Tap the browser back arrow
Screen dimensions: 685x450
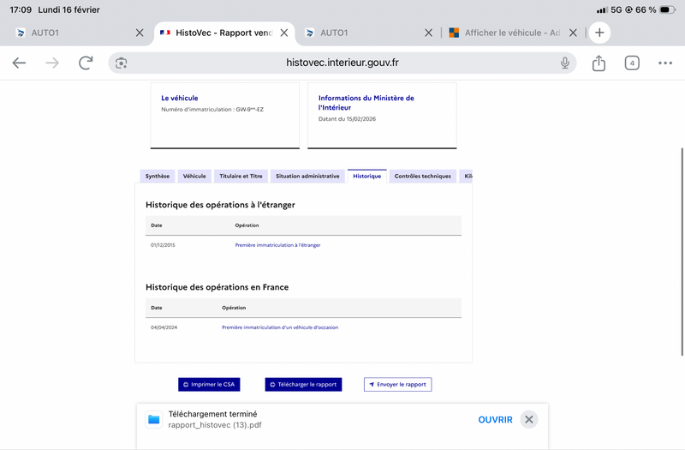click(x=19, y=63)
